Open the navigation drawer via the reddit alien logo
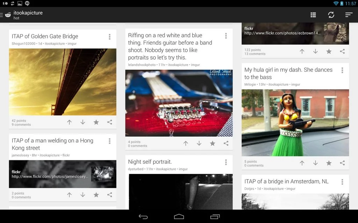358x223 pixels. tap(8, 15)
